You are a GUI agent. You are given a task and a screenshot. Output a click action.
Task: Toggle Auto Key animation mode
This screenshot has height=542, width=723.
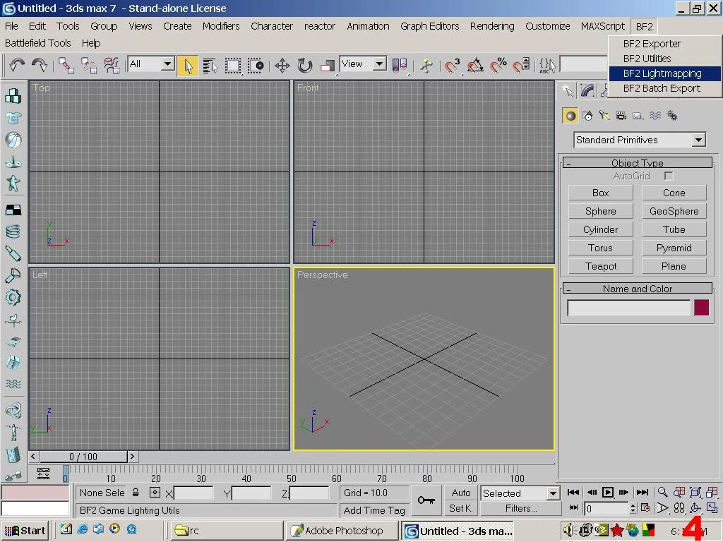(461, 493)
